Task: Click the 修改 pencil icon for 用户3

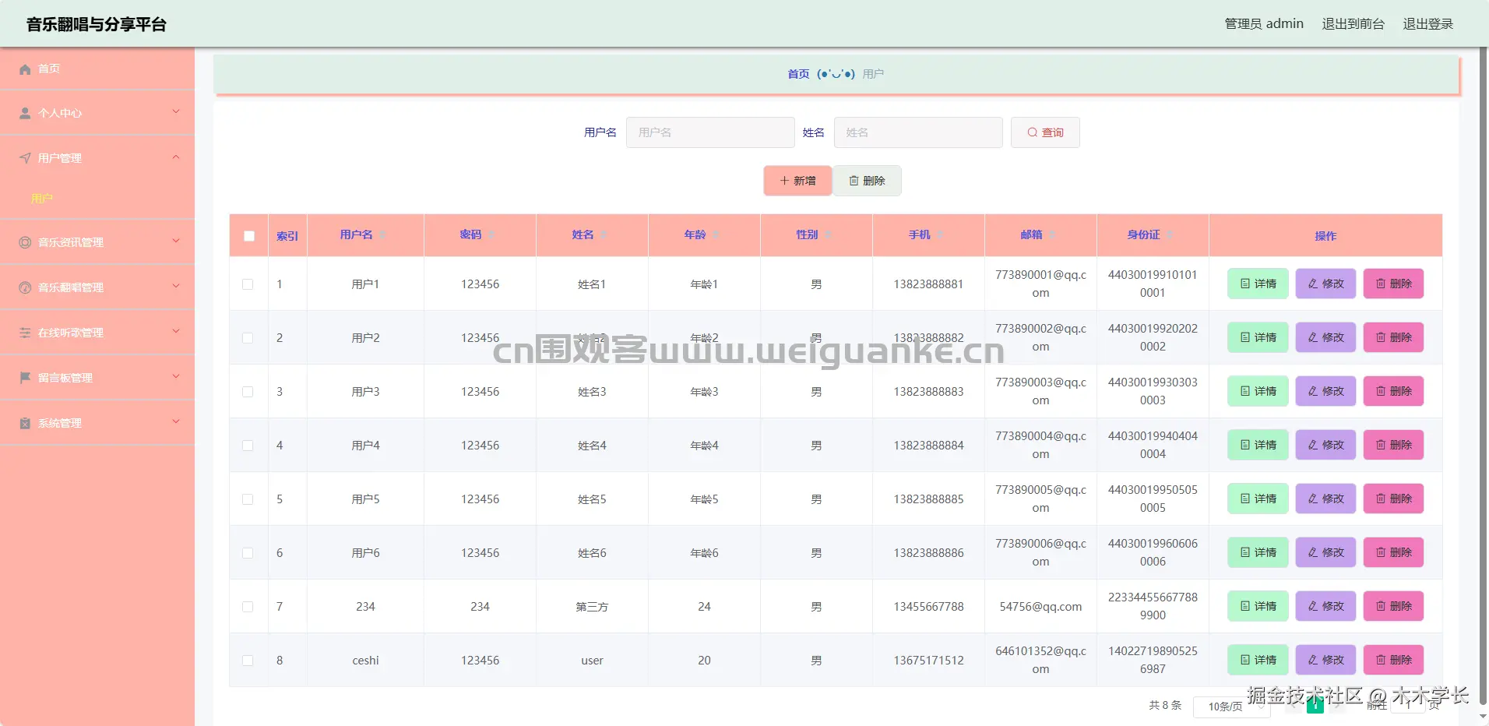Action: [x=1313, y=391]
